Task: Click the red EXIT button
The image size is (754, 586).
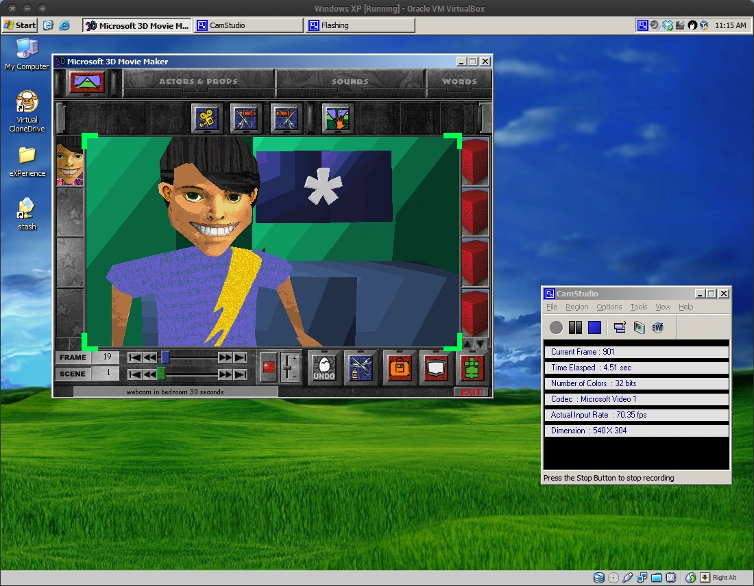Action: coord(471,392)
